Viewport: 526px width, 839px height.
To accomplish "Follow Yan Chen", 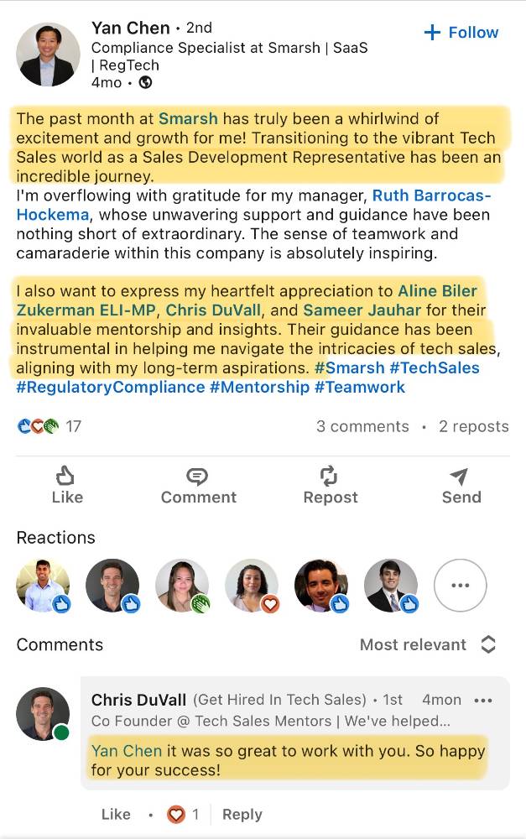I will pyautogui.click(x=461, y=33).
